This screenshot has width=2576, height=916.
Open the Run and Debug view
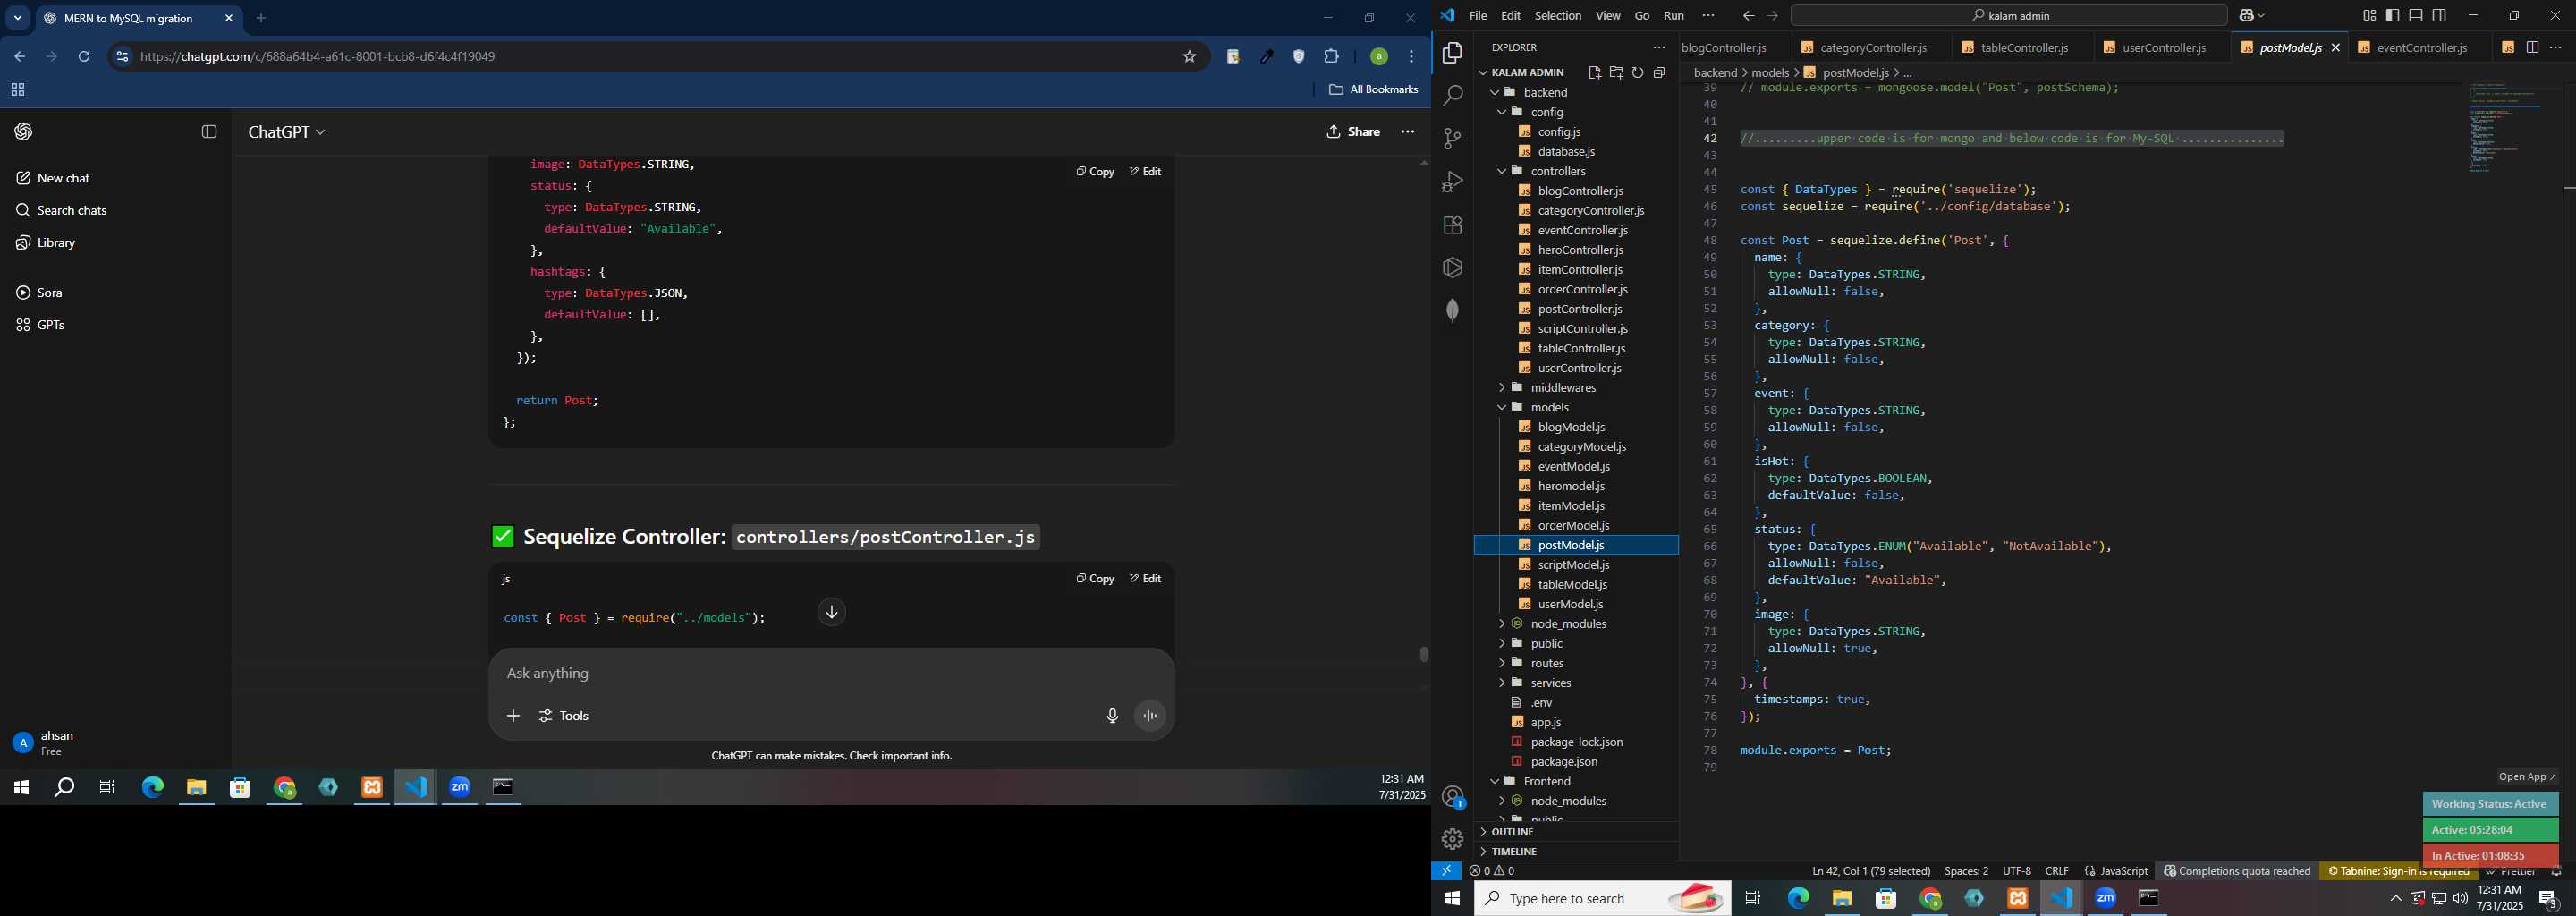point(1452,182)
